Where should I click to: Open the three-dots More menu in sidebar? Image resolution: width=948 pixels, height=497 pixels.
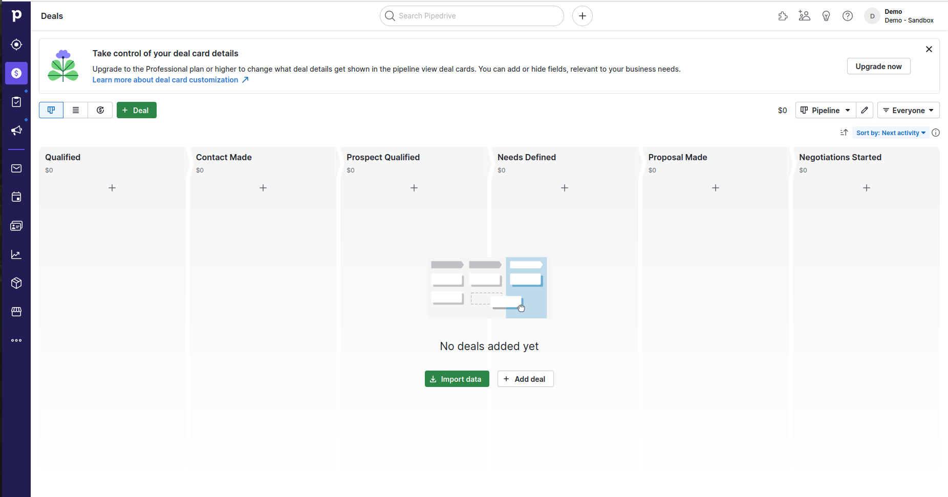tap(16, 340)
